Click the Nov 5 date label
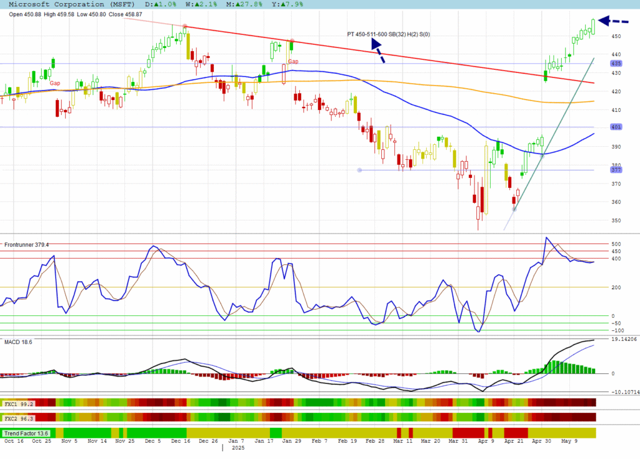Screen dimensions: 640x459 pos(69,441)
